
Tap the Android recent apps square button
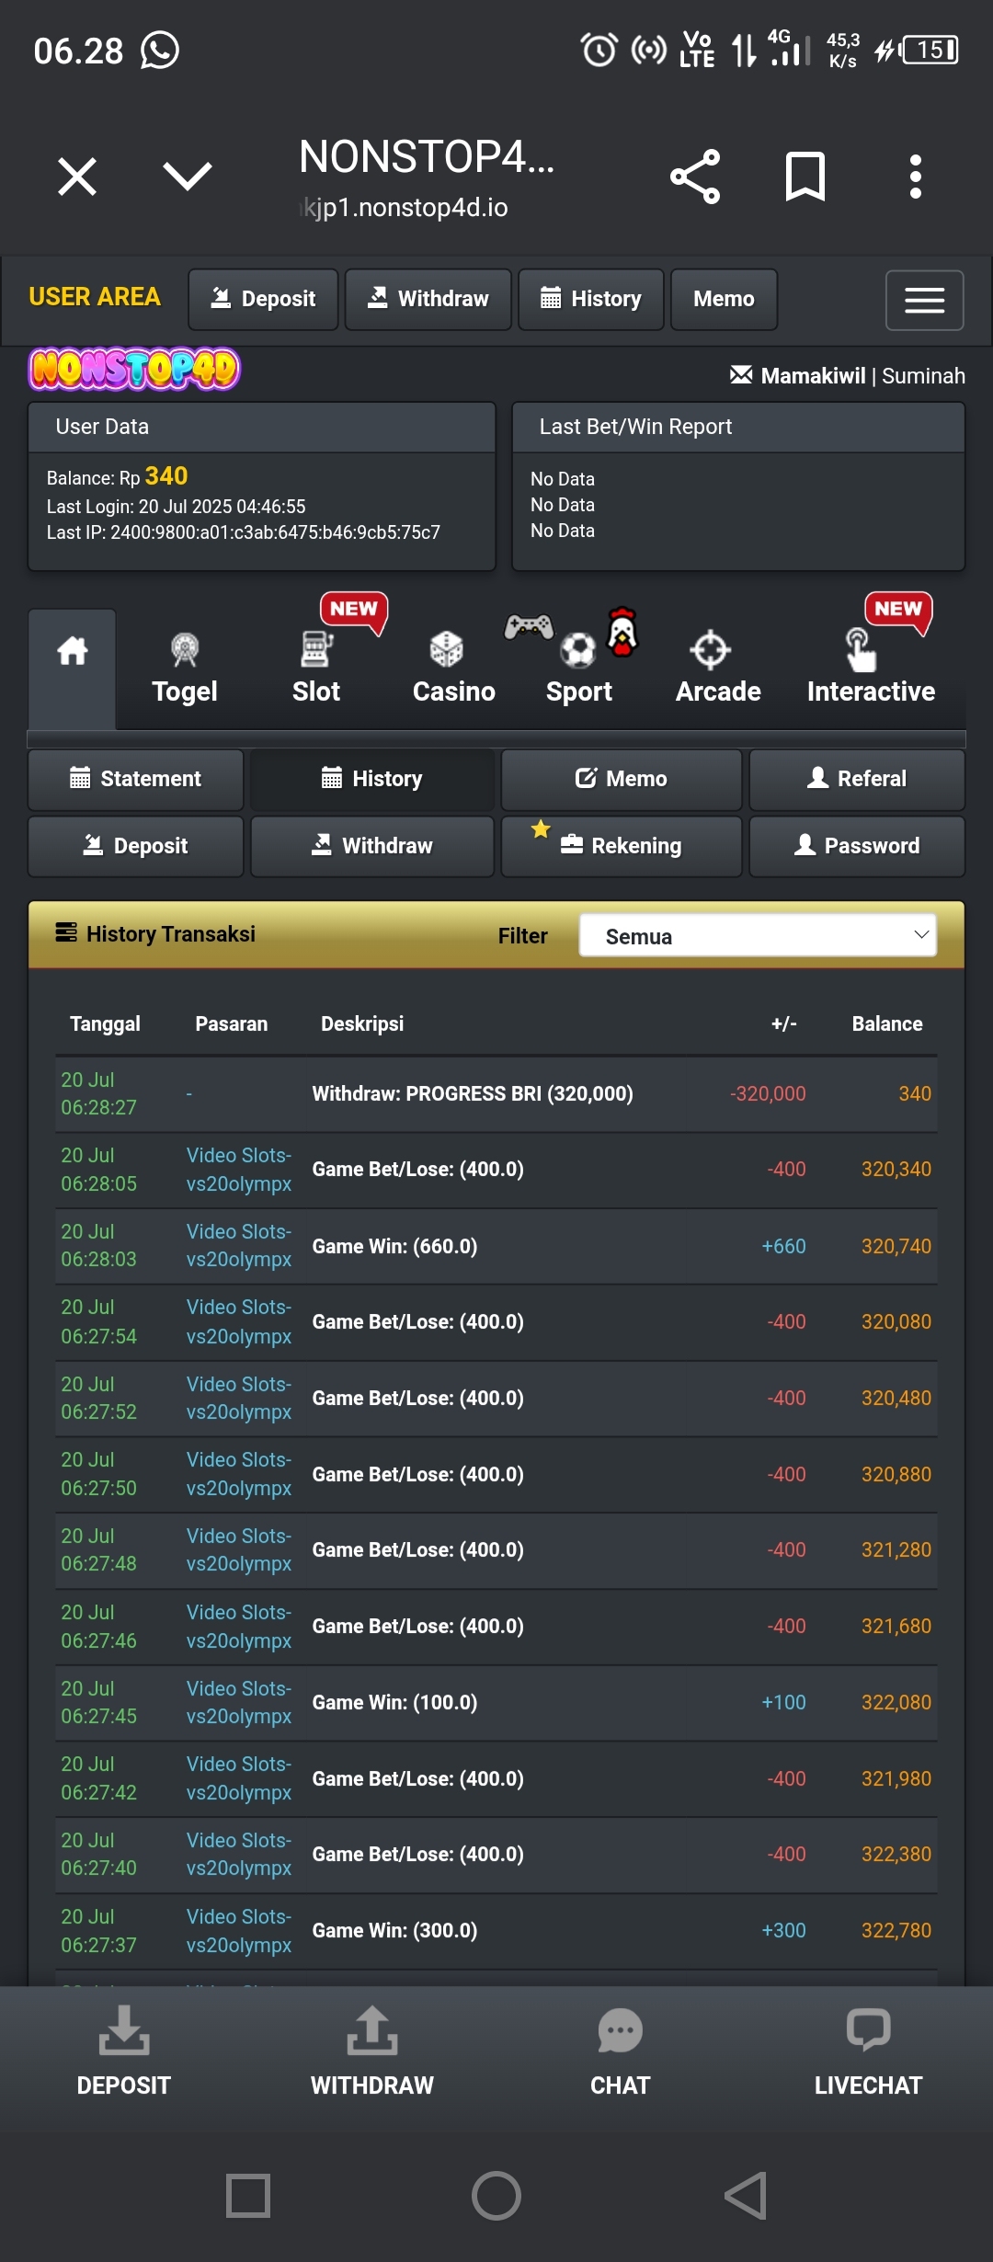pyautogui.click(x=248, y=2197)
